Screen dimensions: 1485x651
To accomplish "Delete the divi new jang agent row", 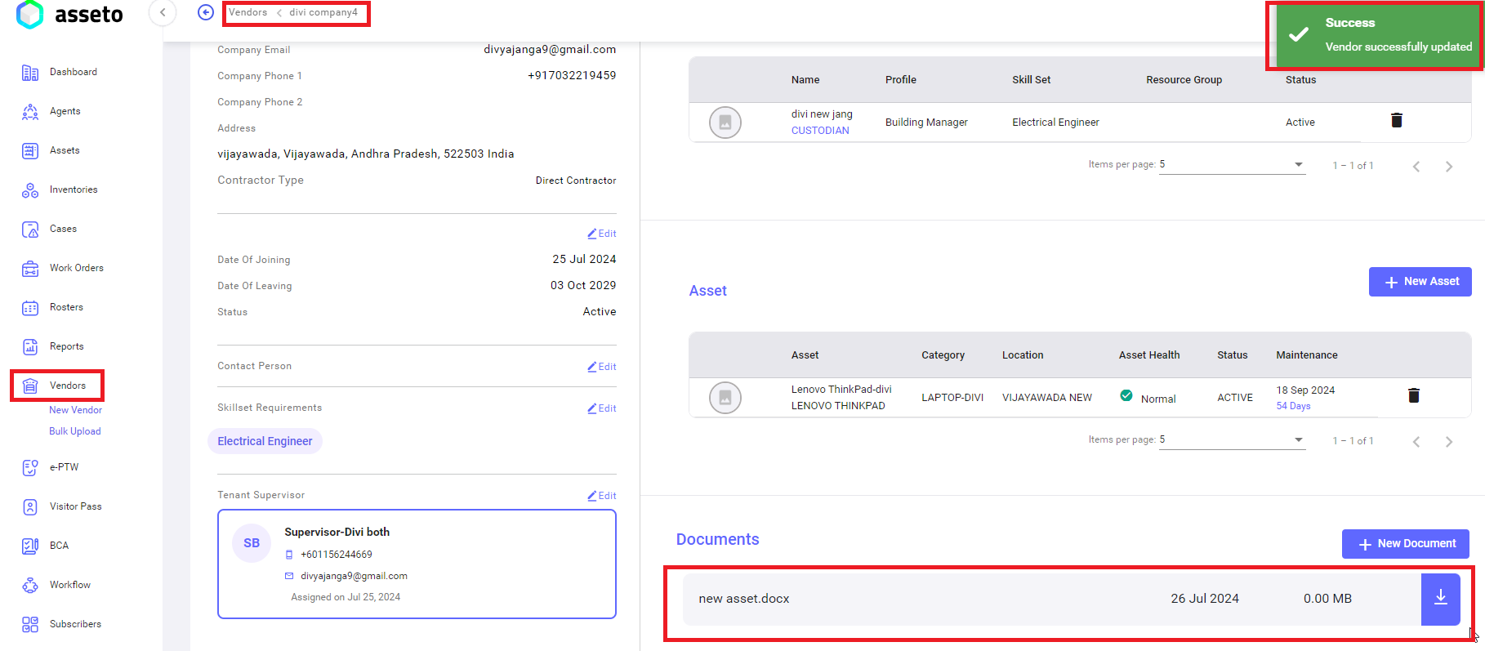I will (x=1396, y=121).
